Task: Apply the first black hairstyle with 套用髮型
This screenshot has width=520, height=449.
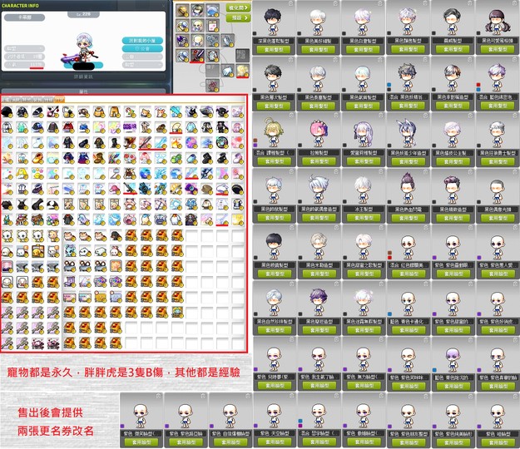Action: click(274, 50)
